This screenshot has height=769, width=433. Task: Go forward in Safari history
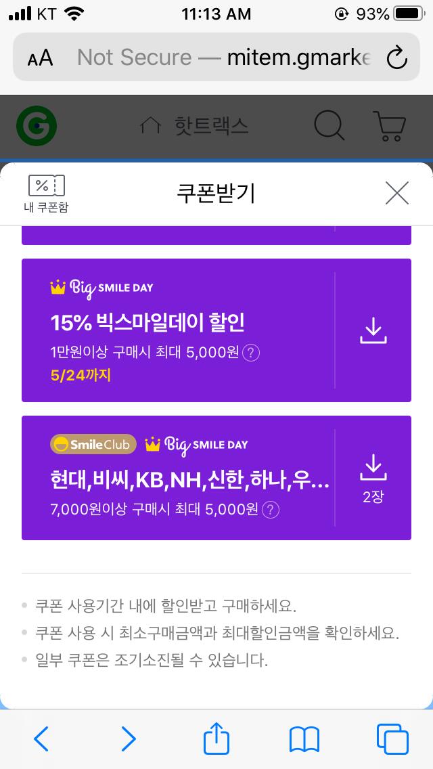pos(129,739)
